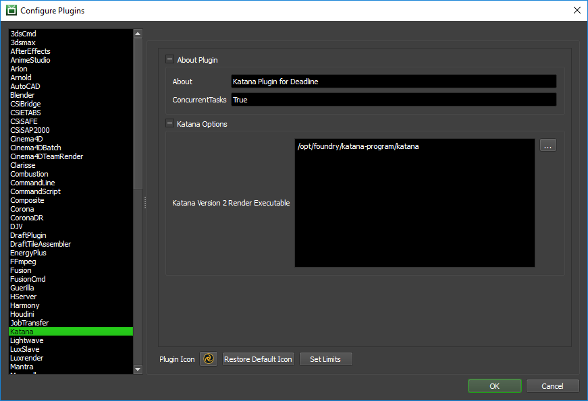The width and height of the screenshot is (588, 401).
Task: Close the Configure Plugins dialog
Action: point(577,10)
